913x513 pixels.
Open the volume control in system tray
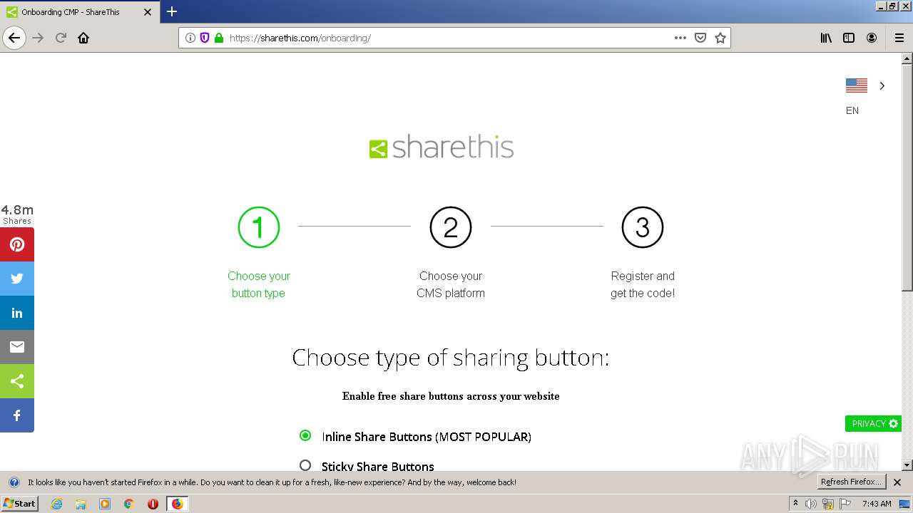[x=811, y=504]
